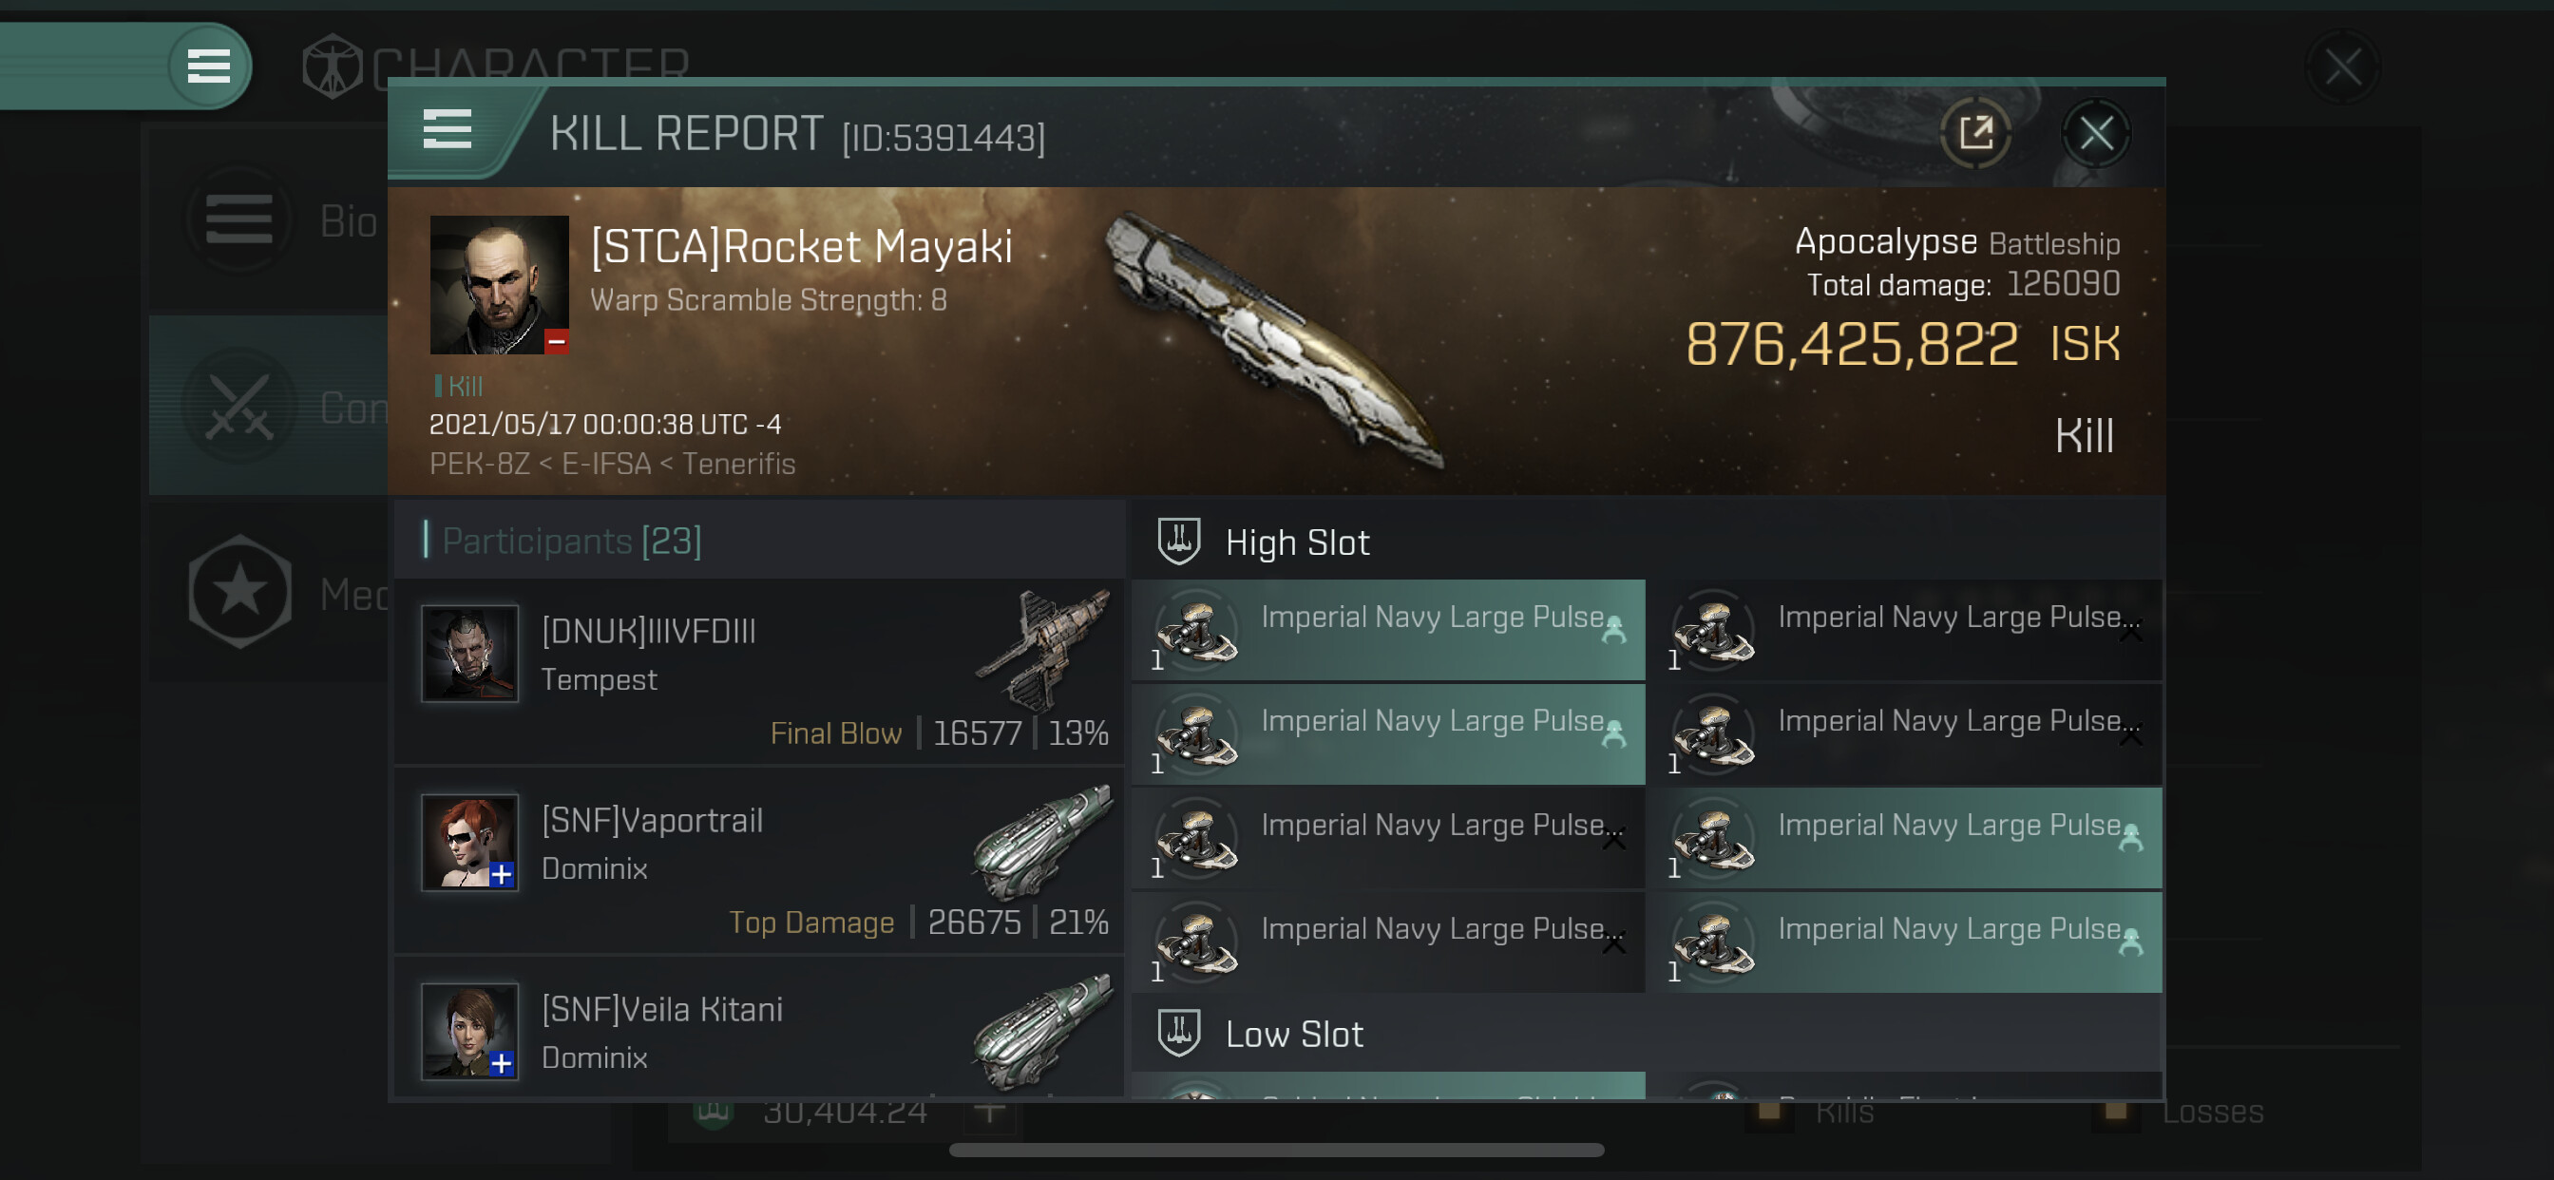Click IIIVFDIII's pilot portrait

469,655
